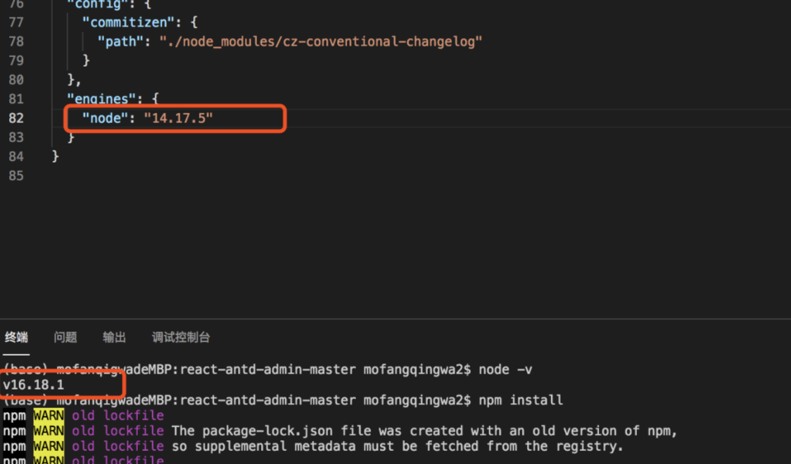791x464 pixels.
Task: Open the 调试控制台 (Debug Console) tab
Action: (x=180, y=338)
